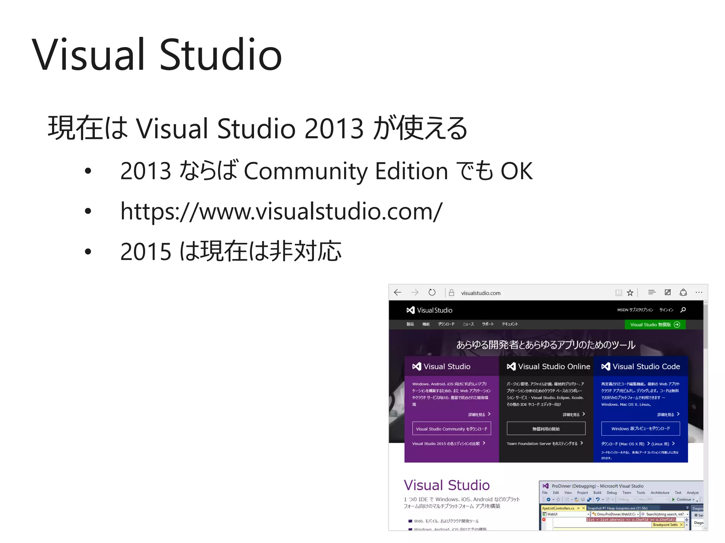This screenshot has width=725, height=543.
Task: Click the browser back arrow
Action: point(398,292)
